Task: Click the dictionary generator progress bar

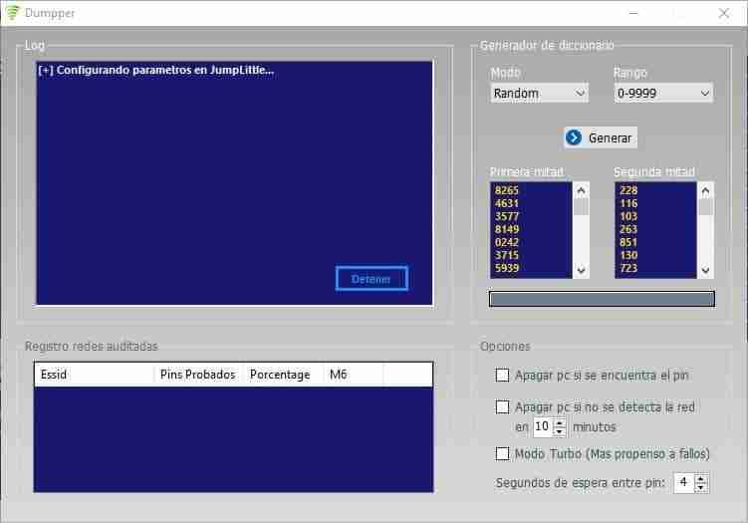Action: click(x=602, y=299)
